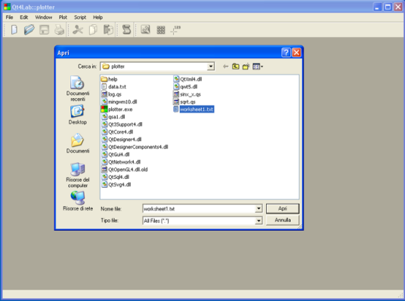
Task: Expand the Nome file dropdown arrow
Action: click(x=258, y=208)
